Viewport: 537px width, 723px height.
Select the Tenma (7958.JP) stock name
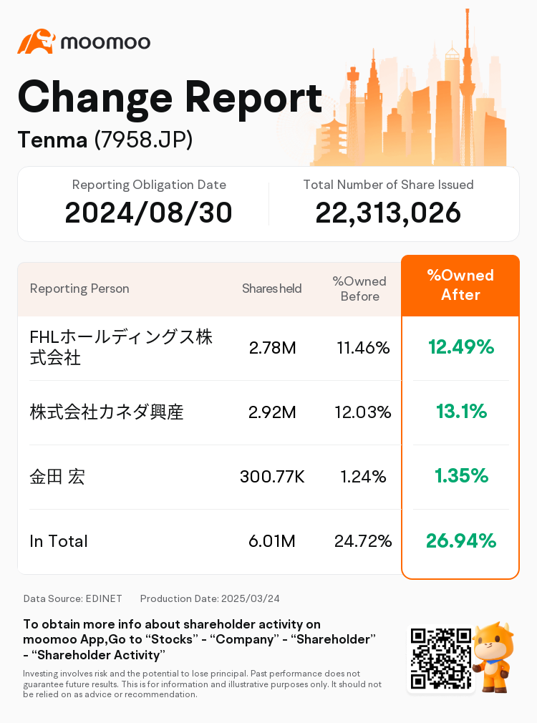pyautogui.click(x=105, y=140)
